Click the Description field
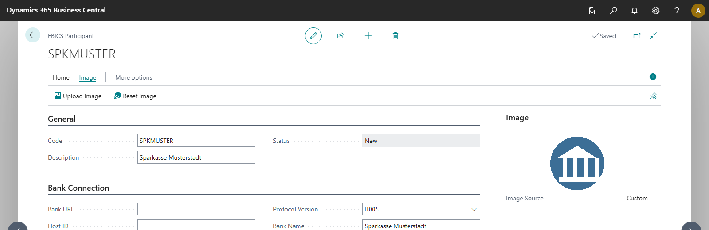Screen dimensions: 709x230 point(196,157)
